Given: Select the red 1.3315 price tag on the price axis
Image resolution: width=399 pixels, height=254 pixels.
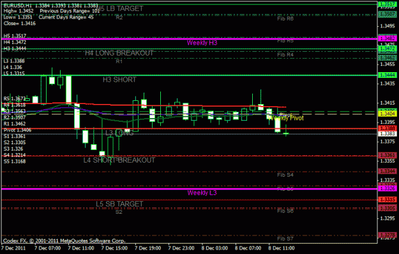Looking at the screenshot, I should coord(388,199).
